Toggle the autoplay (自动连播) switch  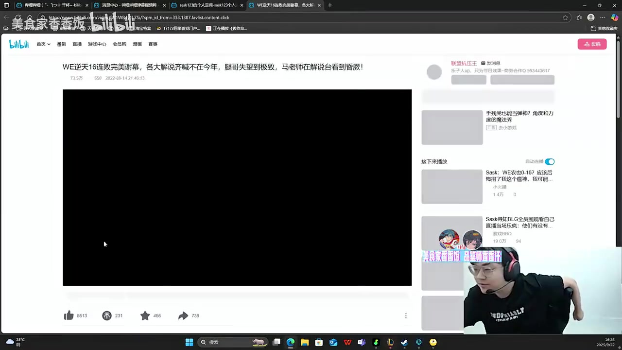coord(549,161)
